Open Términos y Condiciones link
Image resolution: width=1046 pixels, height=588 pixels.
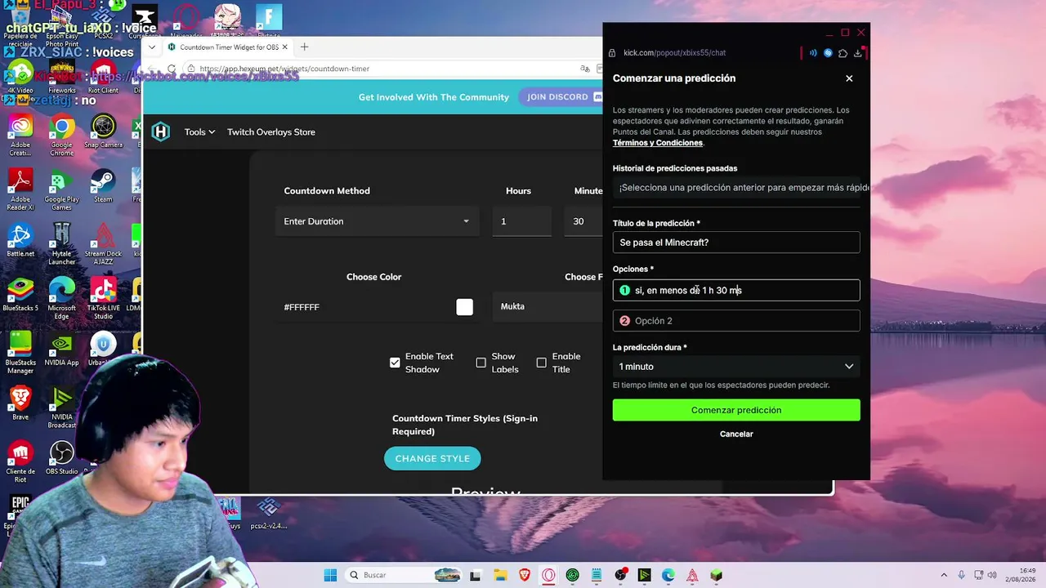(x=658, y=143)
